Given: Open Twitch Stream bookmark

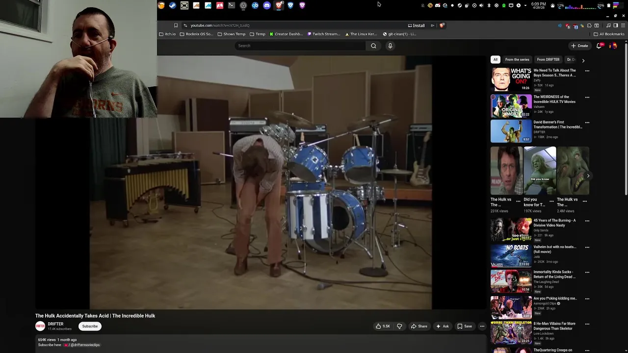Looking at the screenshot, I should 323,34.
